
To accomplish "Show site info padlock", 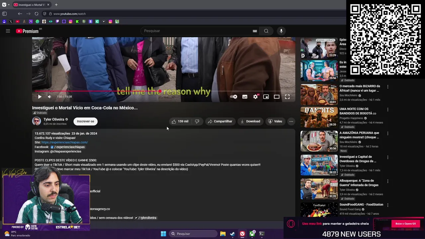I will (50, 14).
